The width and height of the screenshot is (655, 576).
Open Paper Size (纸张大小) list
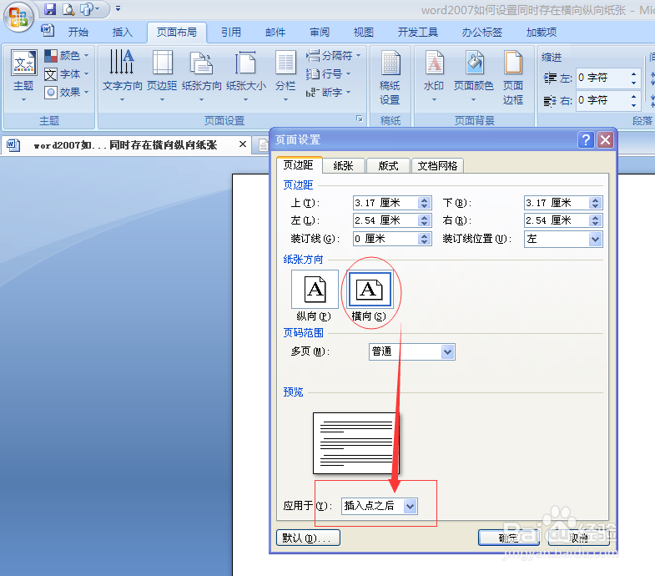pos(246,76)
